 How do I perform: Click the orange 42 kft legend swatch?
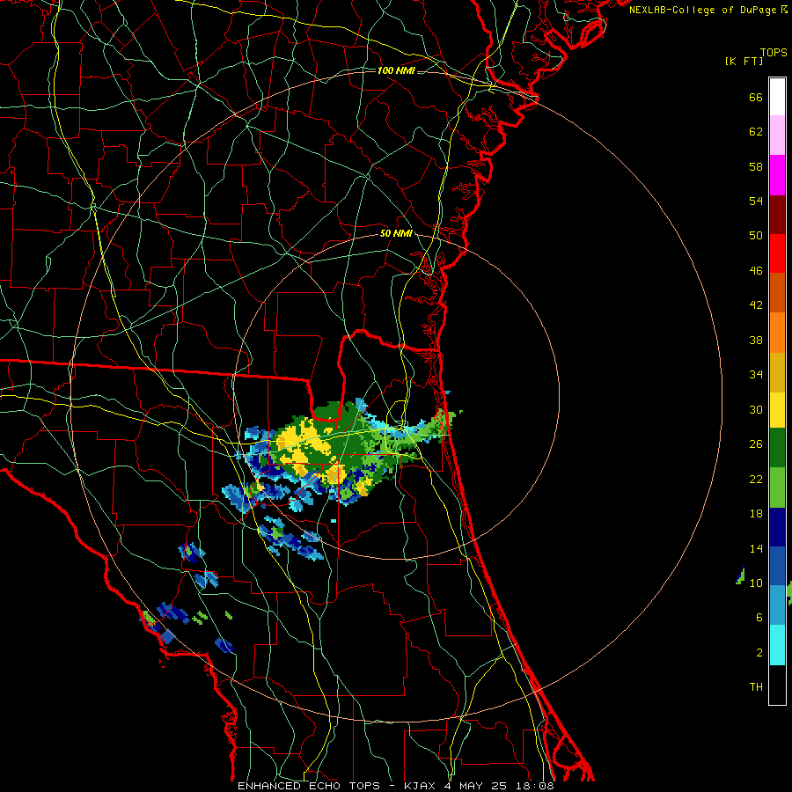[777, 333]
